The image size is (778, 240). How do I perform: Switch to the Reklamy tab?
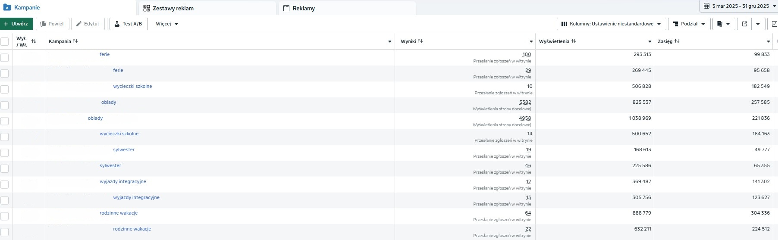click(x=303, y=8)
